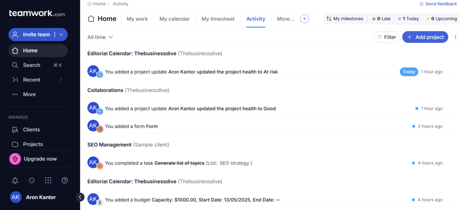Click the Add project button
Viewport: 467px width, 210px height.
[425, 37]
